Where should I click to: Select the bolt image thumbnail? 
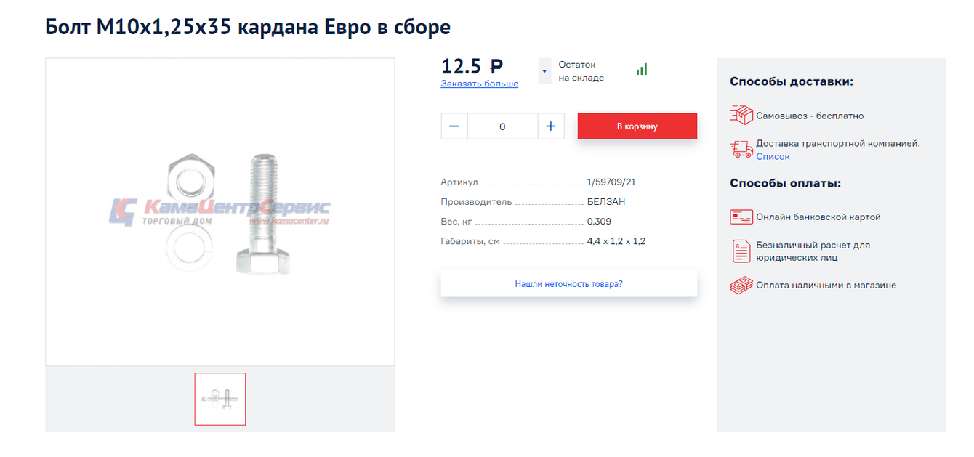(x=220, y=399)
